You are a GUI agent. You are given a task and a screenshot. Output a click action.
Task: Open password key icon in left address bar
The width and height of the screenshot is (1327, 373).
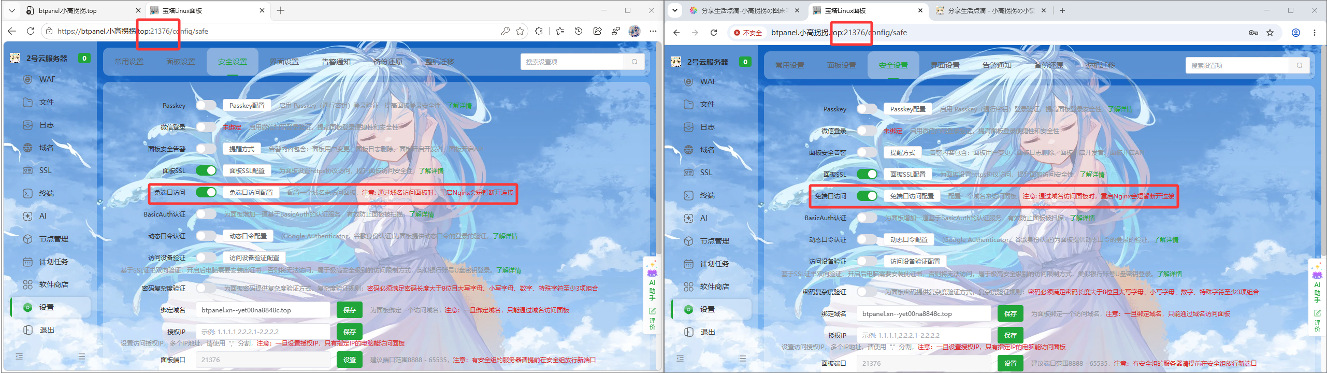pos(505,31)
